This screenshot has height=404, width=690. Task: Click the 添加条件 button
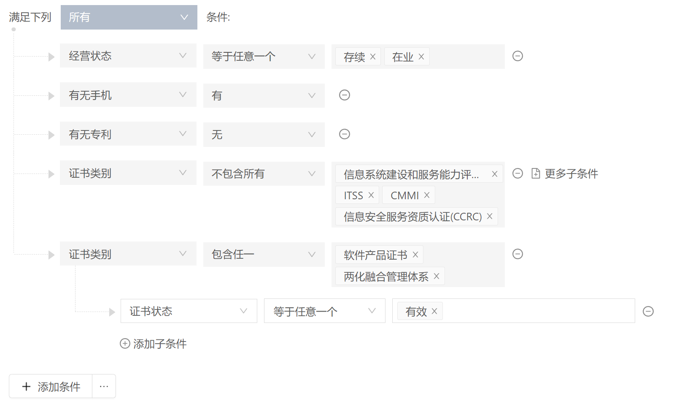[51, 386]
